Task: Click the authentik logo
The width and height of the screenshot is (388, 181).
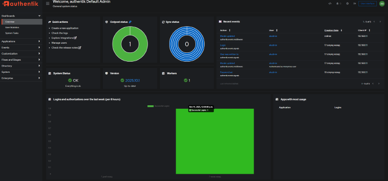Action: click(20, 4)
